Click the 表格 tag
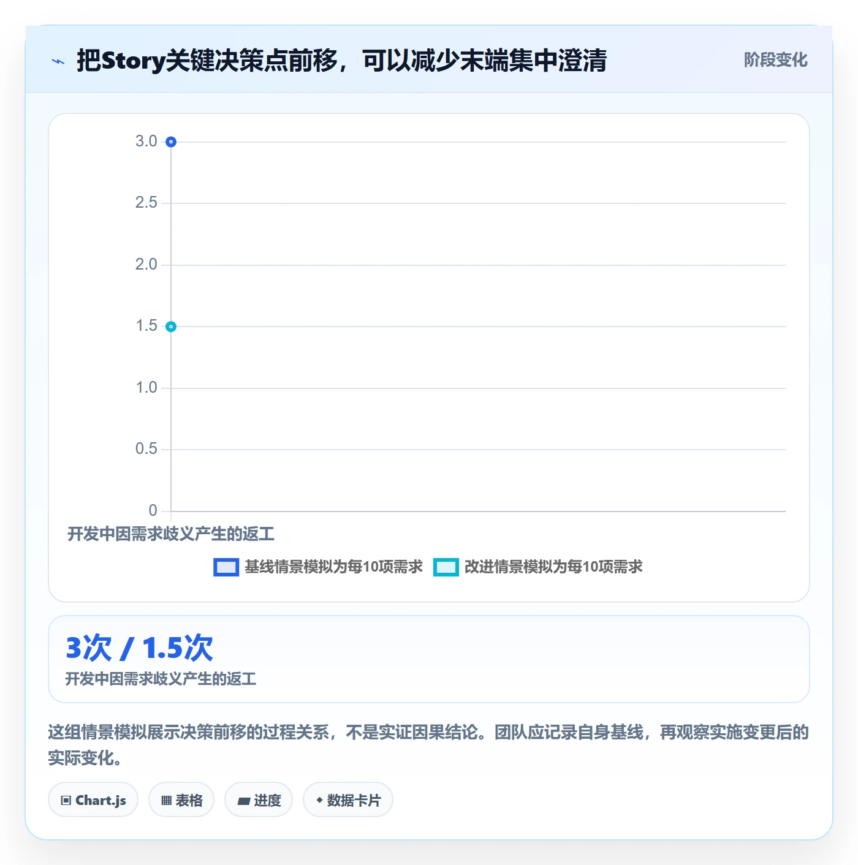The width and height of the screenshot is (858, 865). pyautogui.click(x=181, y=799)
